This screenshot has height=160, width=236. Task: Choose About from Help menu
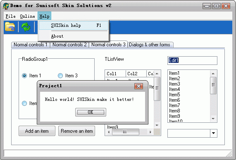point(74,36)
